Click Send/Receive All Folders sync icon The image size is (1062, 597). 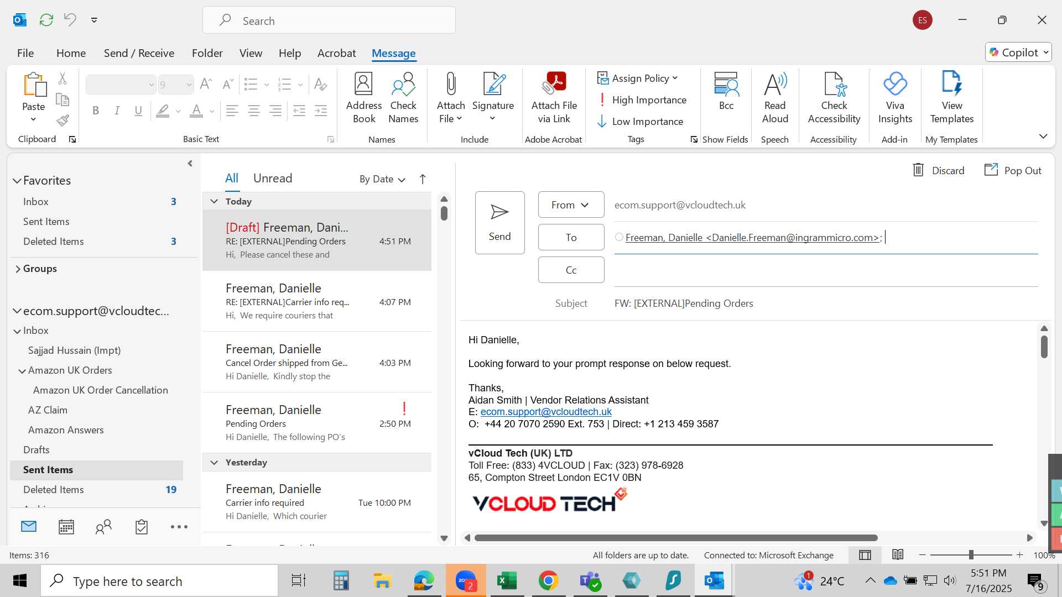46,20
